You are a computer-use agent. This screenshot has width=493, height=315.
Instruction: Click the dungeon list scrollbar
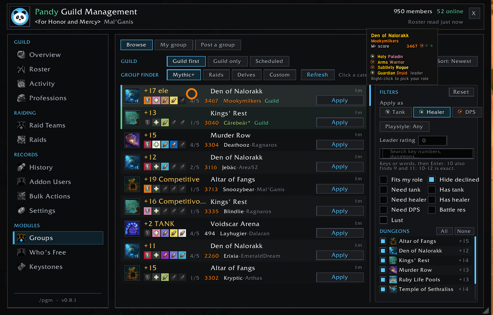[475, 260]
